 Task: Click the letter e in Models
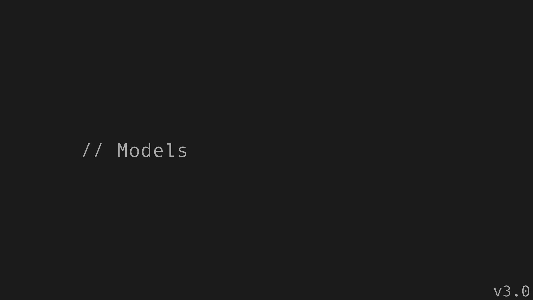(x=158, y=152)
